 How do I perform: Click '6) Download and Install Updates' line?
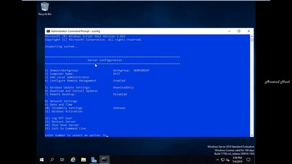click(71, 91)
